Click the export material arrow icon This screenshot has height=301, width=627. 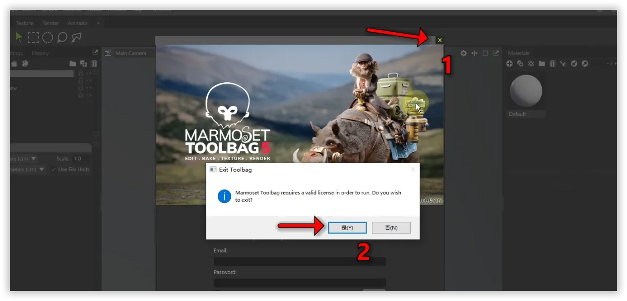pos(585,63)
